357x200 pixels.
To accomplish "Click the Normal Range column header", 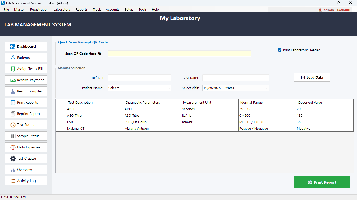I will 267,102.
